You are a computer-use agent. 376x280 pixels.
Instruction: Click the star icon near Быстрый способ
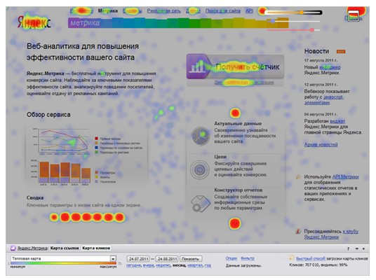tap(291, 258)
